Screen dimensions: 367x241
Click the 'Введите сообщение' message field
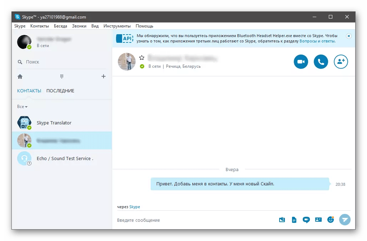(x=195, y=220)
